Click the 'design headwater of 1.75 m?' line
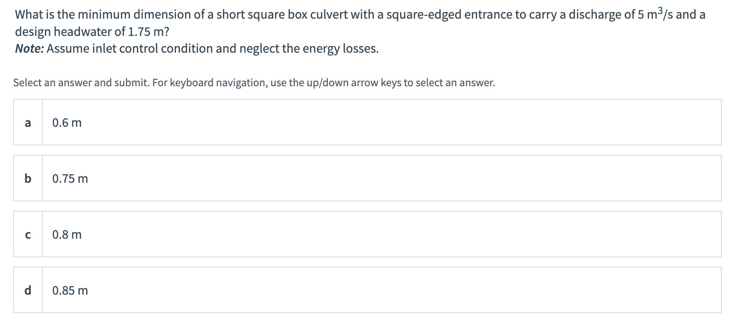Image resolution: width=734 pixels, height=317 pixels. click(92, 32)
